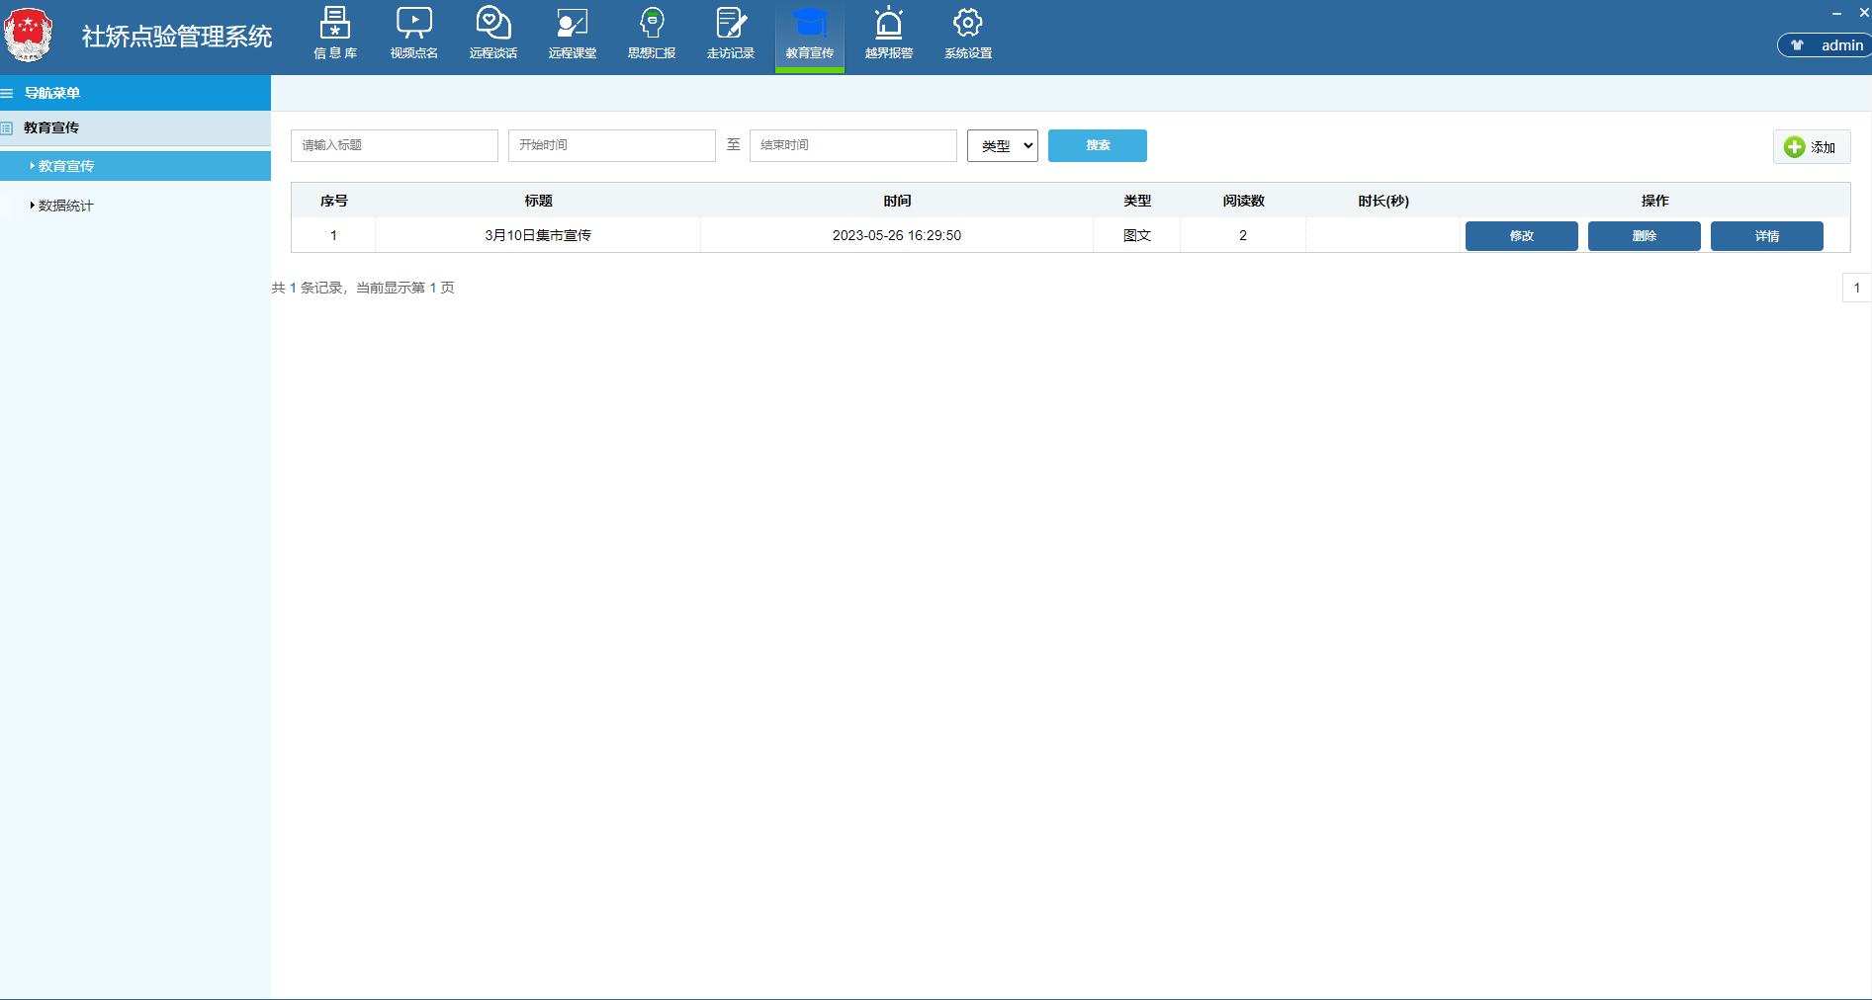
Task: Select 教育宣传 item in sidebar tree
Action: coord(66,166)
